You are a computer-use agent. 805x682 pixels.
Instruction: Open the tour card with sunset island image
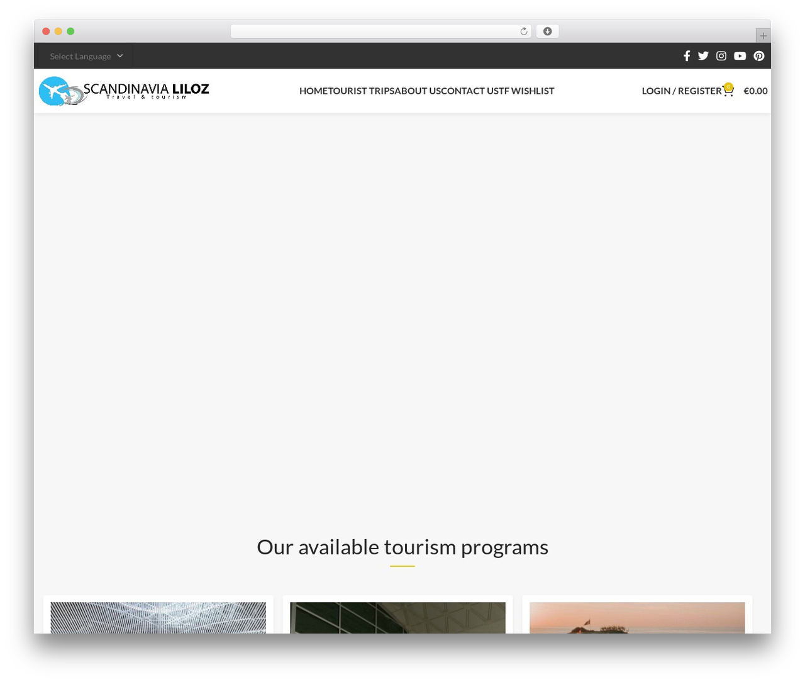click(x=637, y=615)
